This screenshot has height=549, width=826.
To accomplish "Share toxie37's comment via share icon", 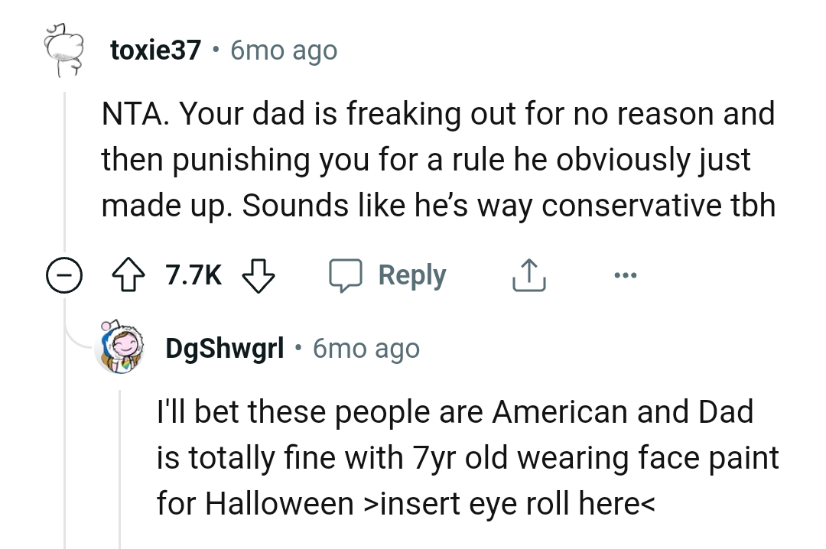I will [528, 274].
